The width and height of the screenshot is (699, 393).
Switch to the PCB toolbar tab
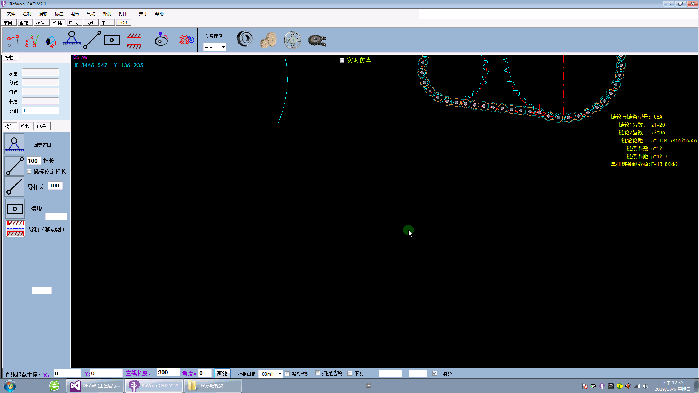click(123, 23)
